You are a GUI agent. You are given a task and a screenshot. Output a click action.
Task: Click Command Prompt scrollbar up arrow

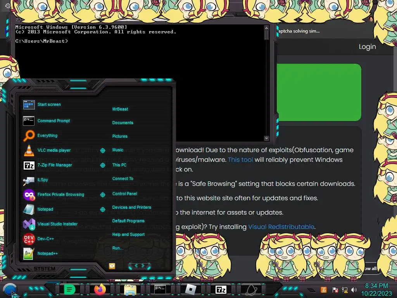click(x=266, y=28)
